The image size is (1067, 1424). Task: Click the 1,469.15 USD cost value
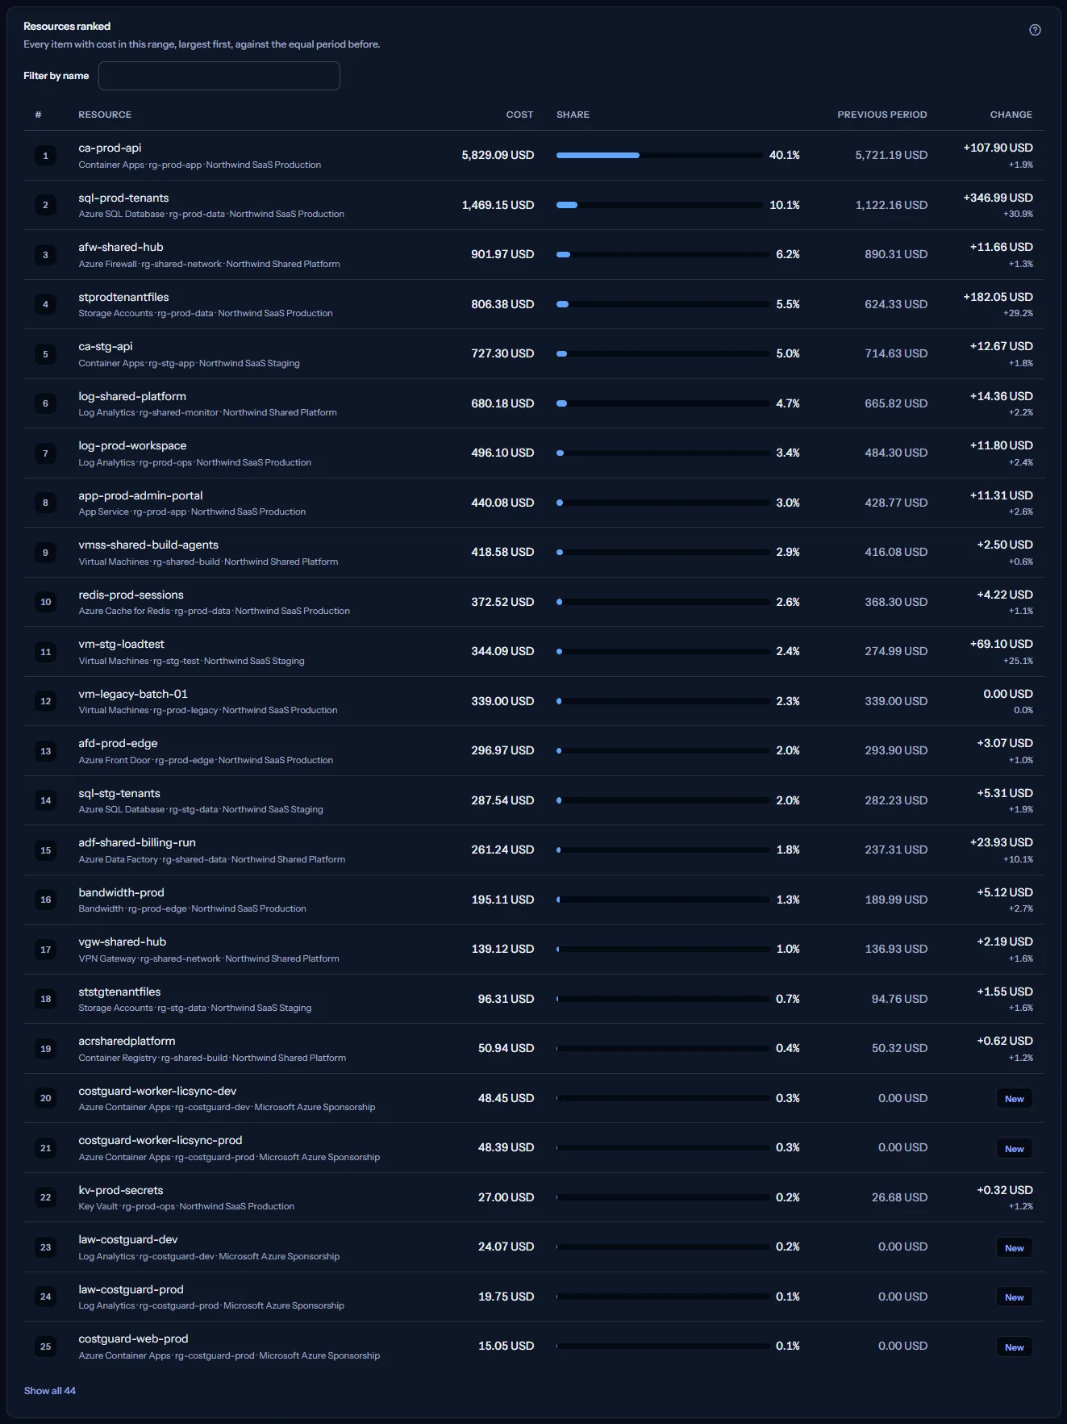tap(498, 205)
